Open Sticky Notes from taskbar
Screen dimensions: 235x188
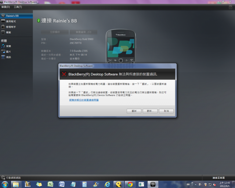(39, 184)
